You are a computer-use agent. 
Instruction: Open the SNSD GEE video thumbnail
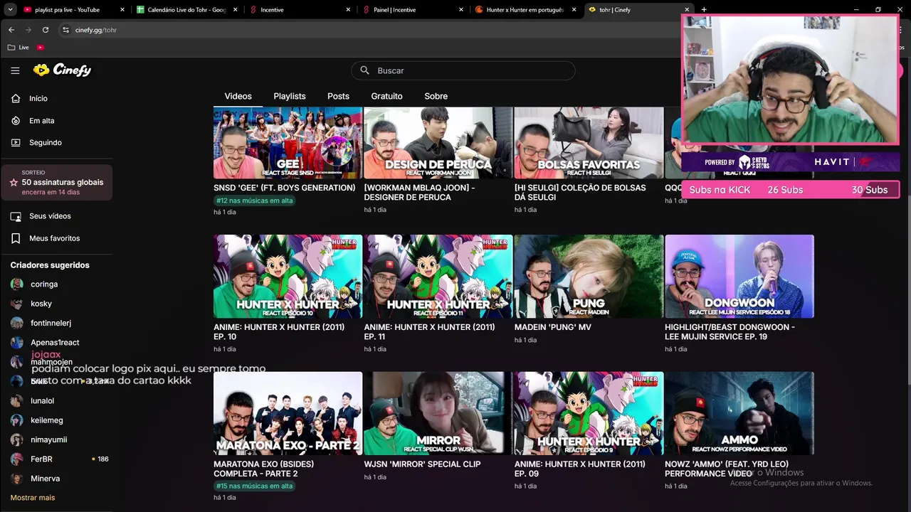click(x=288, y=143)
